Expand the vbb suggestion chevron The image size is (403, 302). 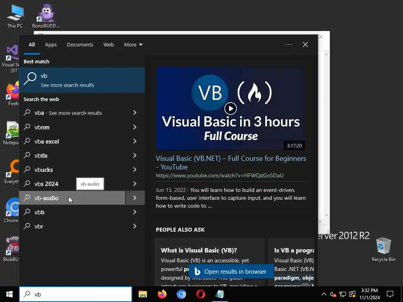[135, 212]
